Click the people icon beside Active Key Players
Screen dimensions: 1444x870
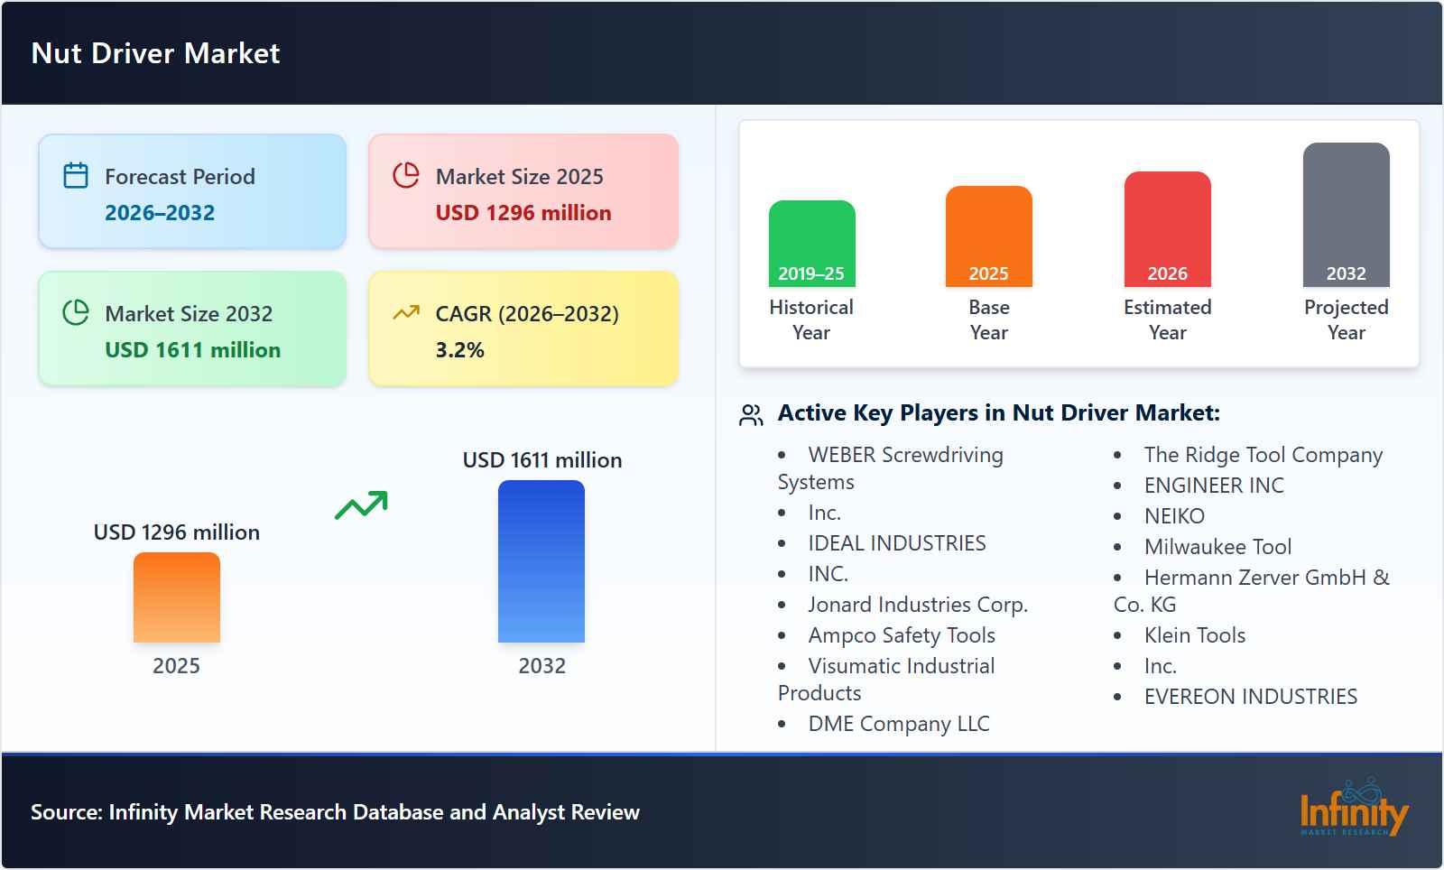751,415
